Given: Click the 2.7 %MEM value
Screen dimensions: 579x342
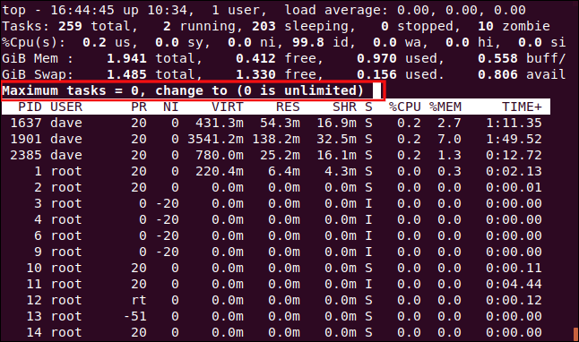Looking at the screenshot, I should 449,123.
